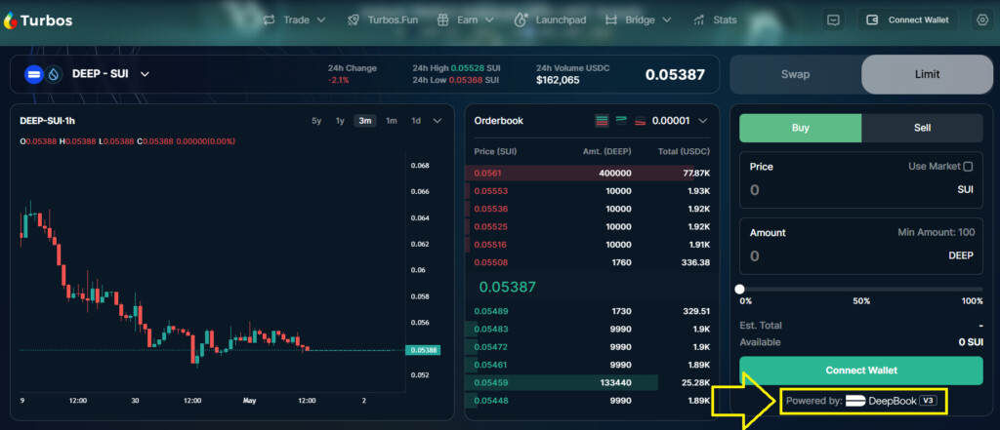
Task: Click the 0.05388 chart price label
Action: point(423,350)
